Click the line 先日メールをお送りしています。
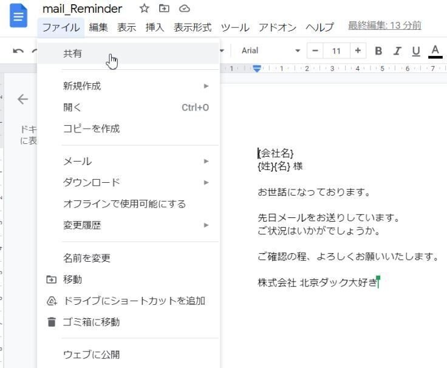 (329, 218)
